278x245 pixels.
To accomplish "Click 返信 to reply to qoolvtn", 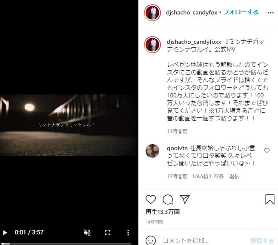I will [x=234, y=176].
